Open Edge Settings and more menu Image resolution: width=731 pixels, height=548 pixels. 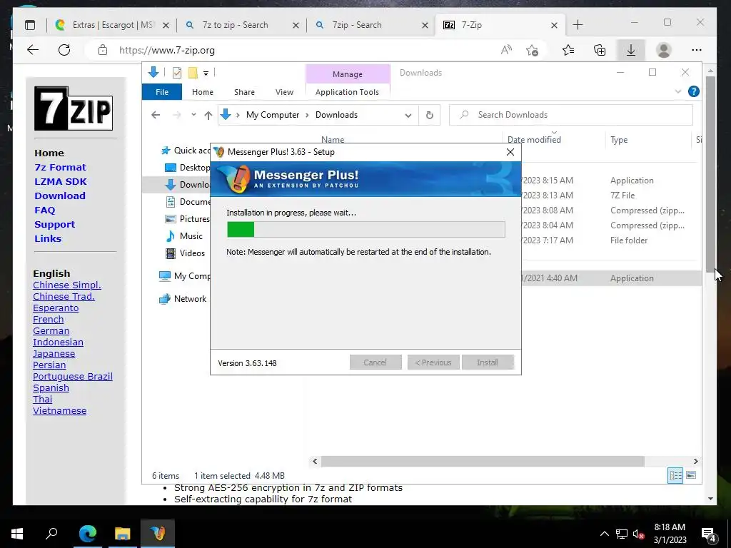pos(697,51)
